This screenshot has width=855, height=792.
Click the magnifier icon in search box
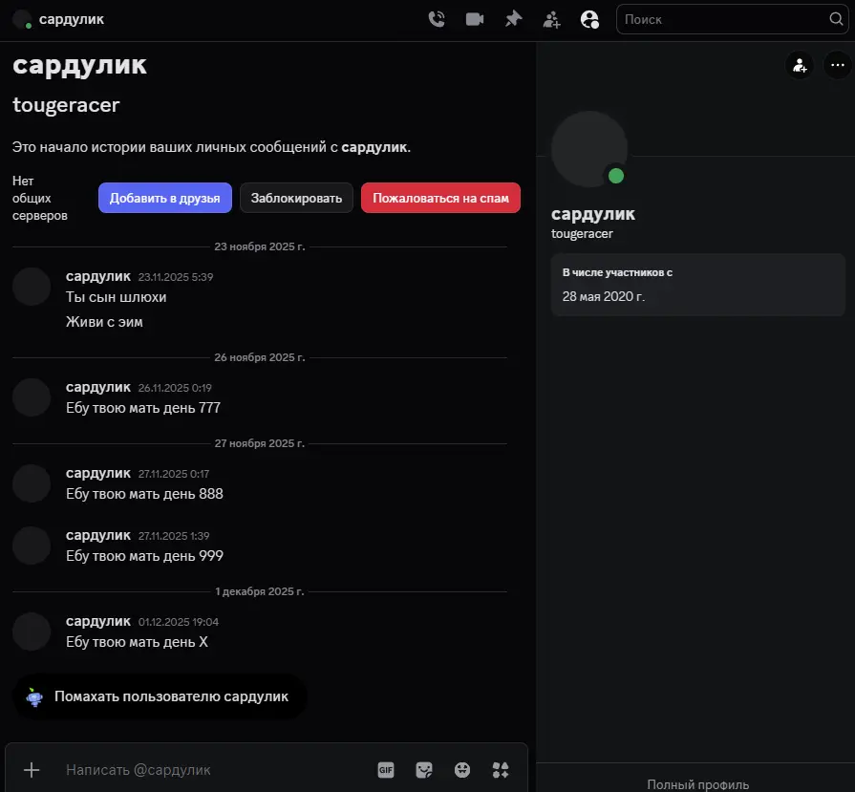tap(835, 19)
